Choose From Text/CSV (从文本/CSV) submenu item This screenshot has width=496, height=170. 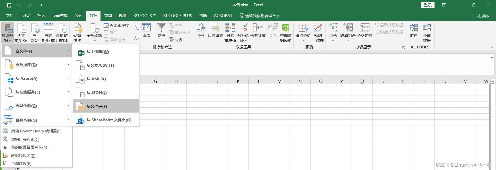pos(106,65)
